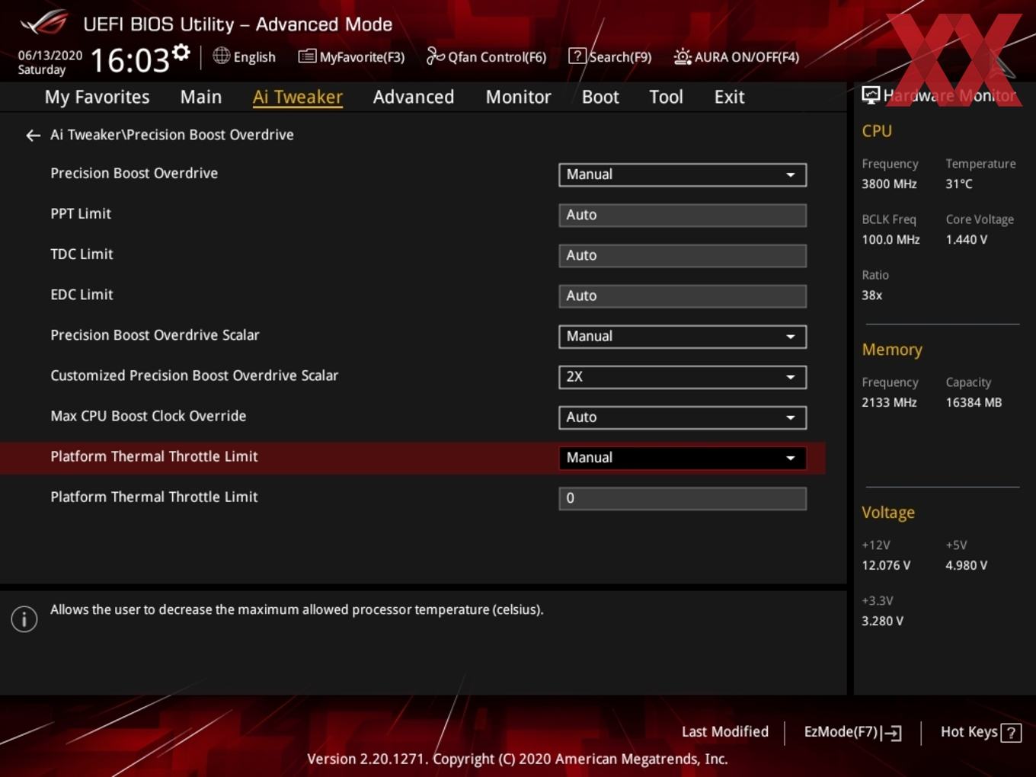Switch to My Favorites tab
Viewport: 1036px width, 777px height.
[97, 97]
